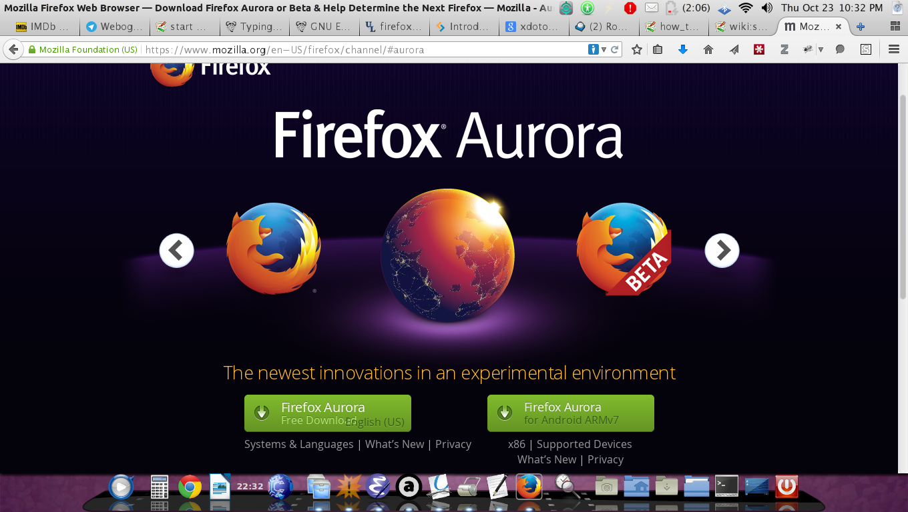
Task: Open What's New link under desktop download
Action: (395, 444)
